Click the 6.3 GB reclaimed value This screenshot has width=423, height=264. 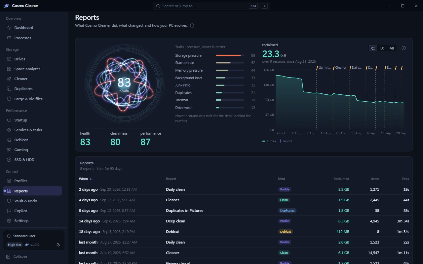click(x=344, y=221)
